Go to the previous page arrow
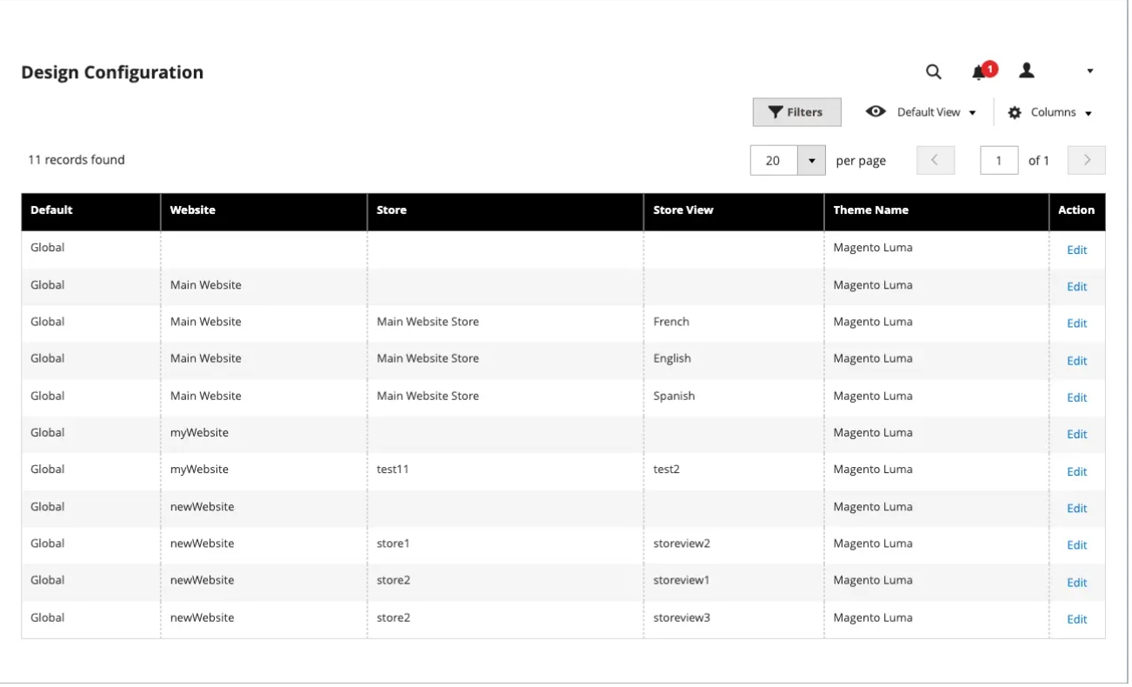Viewport: 1132px width, 687px height. click(936, 160)
